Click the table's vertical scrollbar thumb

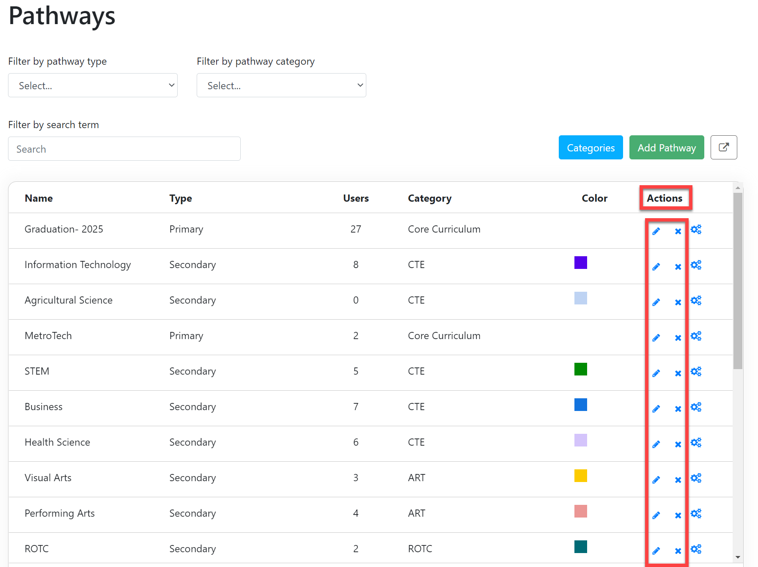[x=738, y=281]
